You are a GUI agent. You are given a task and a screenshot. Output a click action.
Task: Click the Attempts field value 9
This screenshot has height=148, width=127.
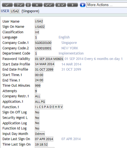pyautogui.click(x=36, y=91)
